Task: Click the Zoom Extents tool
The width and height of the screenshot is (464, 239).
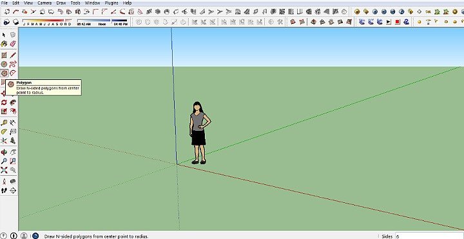Action: 4,170
